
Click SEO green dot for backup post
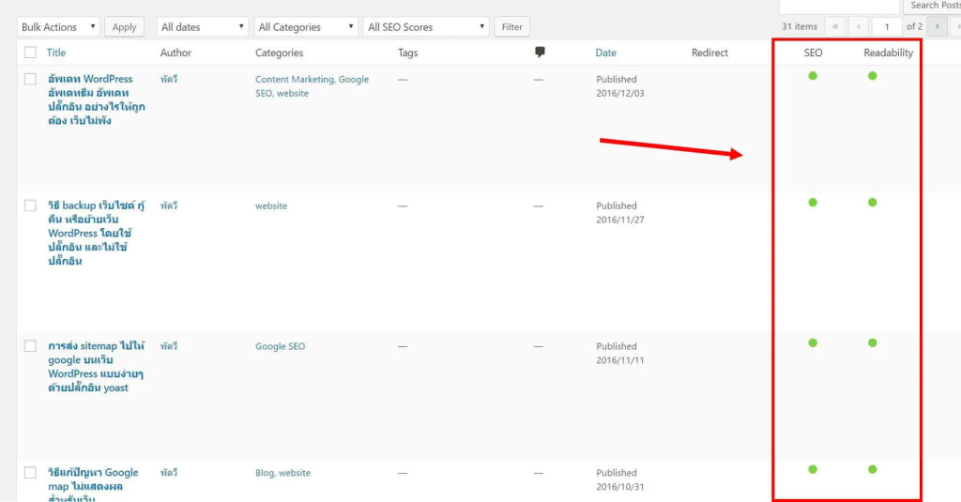pyautogui.click(x=813, y=203)
